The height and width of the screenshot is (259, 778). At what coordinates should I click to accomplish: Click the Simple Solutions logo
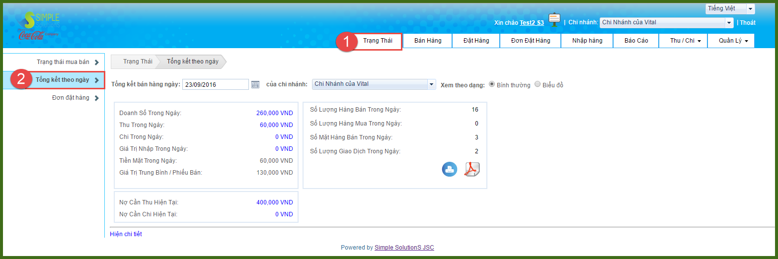[x=41, y=26]
